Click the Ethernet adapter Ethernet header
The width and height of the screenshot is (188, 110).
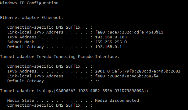[x=31, y=18]
